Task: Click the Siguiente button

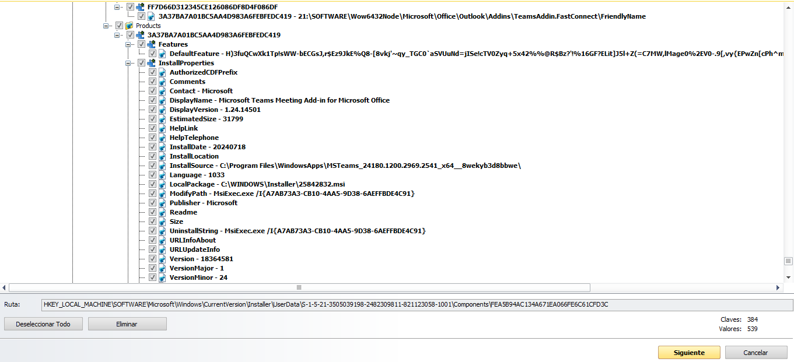Action: pos(689,353)
